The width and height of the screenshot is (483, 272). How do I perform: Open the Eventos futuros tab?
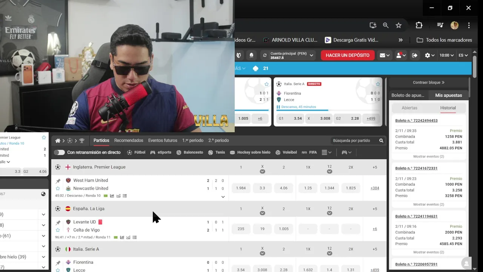coord(163,141)
